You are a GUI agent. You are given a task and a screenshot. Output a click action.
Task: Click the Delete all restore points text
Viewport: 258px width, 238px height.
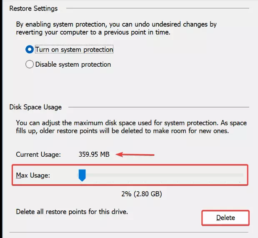click(x=72, y=211)
